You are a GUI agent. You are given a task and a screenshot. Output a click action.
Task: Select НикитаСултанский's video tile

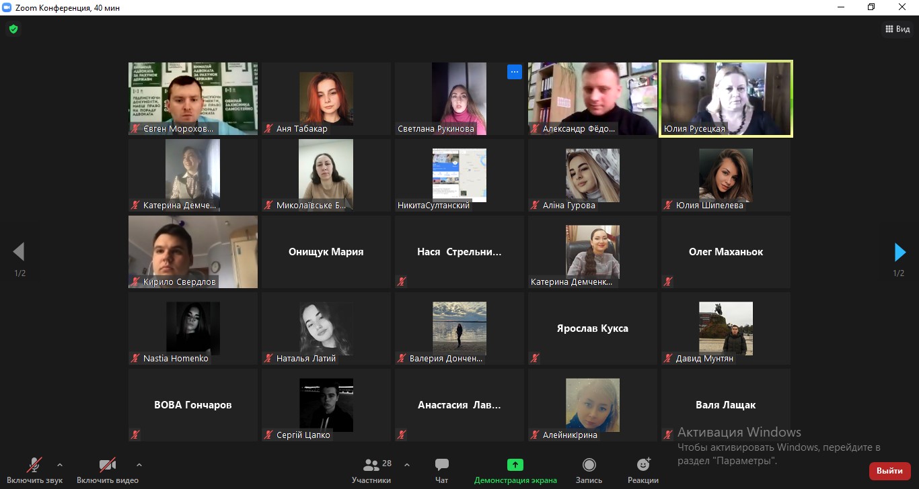click(x=459, y=175)
